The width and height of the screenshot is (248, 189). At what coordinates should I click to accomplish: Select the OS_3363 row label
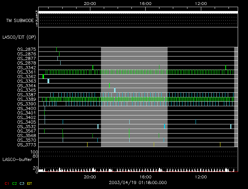point(27,81)
